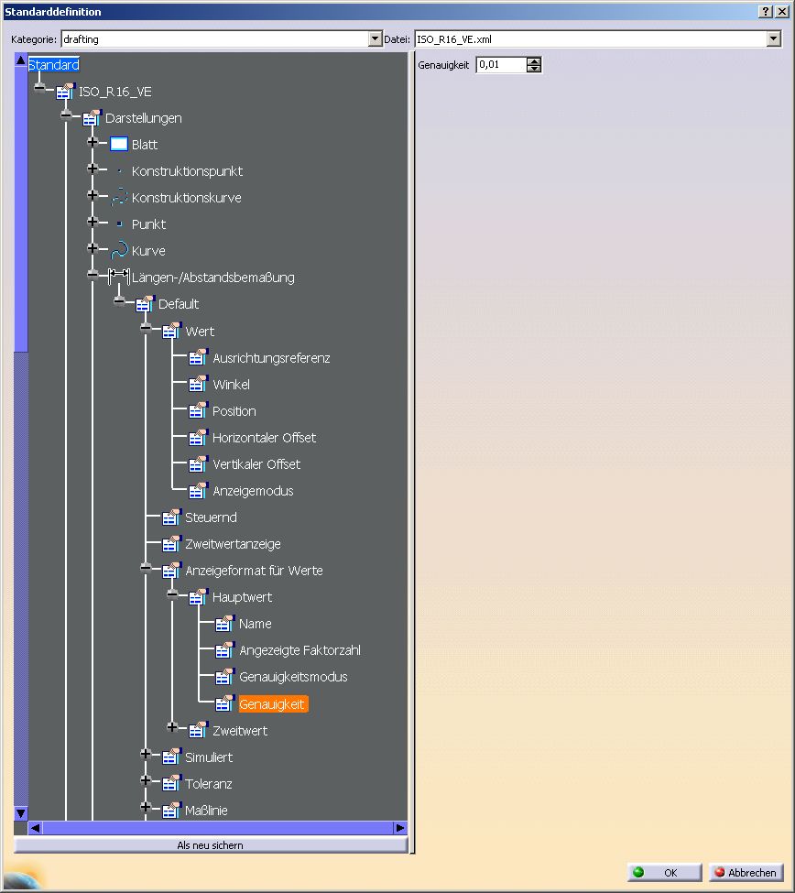
Task: Select the Angezeigte Faktorzahl tree label
Action: (299, 649)
